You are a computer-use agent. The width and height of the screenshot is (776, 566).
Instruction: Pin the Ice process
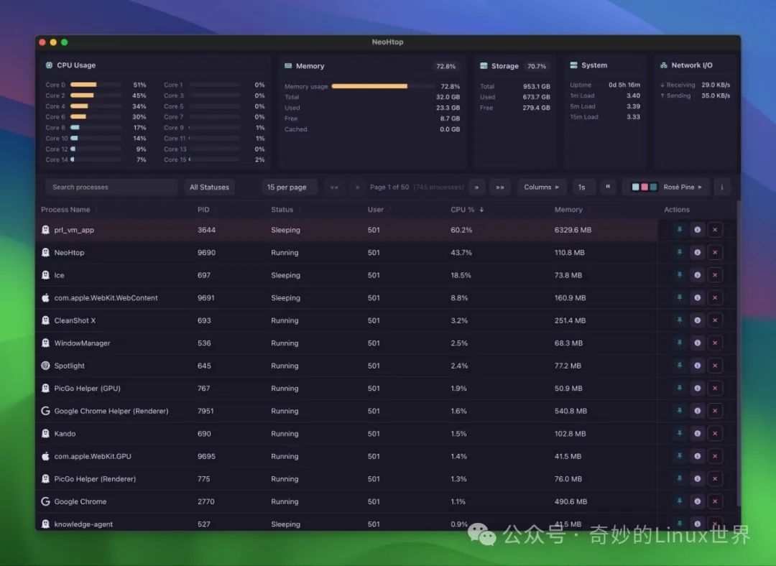coord(680,275)
